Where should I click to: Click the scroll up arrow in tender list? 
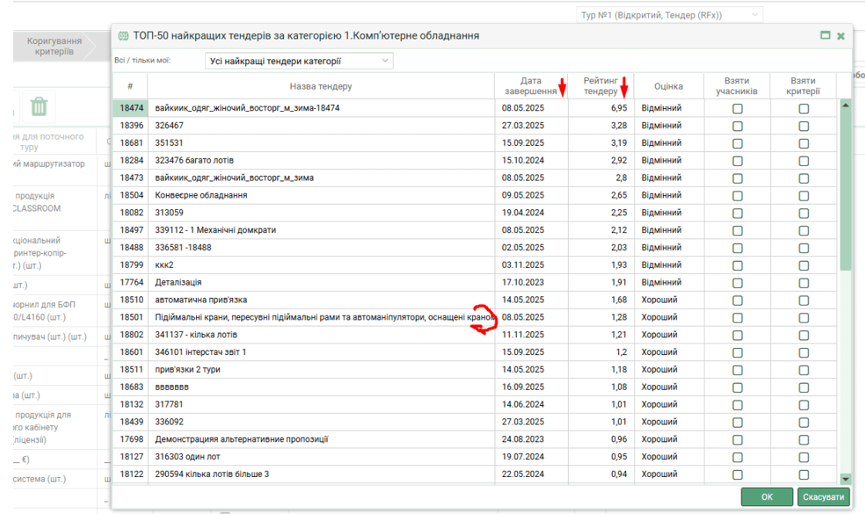[x=846, y=104]
